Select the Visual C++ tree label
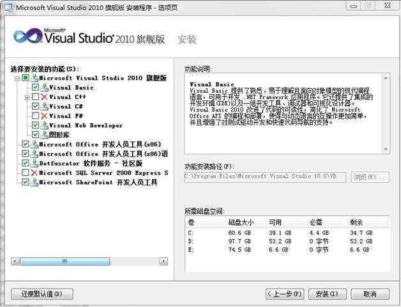The height and width of the screenshot is (307, 401). tap(67, 97)
